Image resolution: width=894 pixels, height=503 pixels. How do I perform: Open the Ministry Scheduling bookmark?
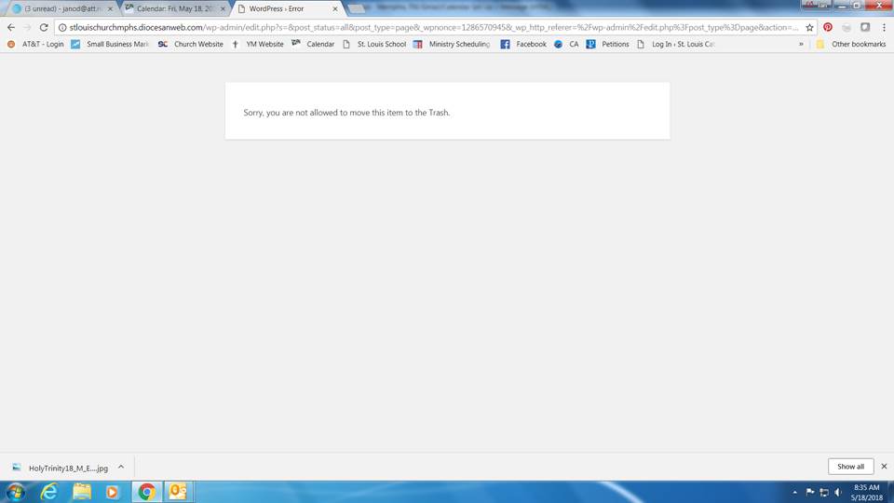(x=452, y=44)
